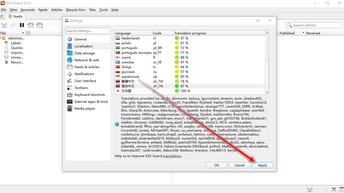Click Published column sort arrow
The image size is (344, 193).
303,33
